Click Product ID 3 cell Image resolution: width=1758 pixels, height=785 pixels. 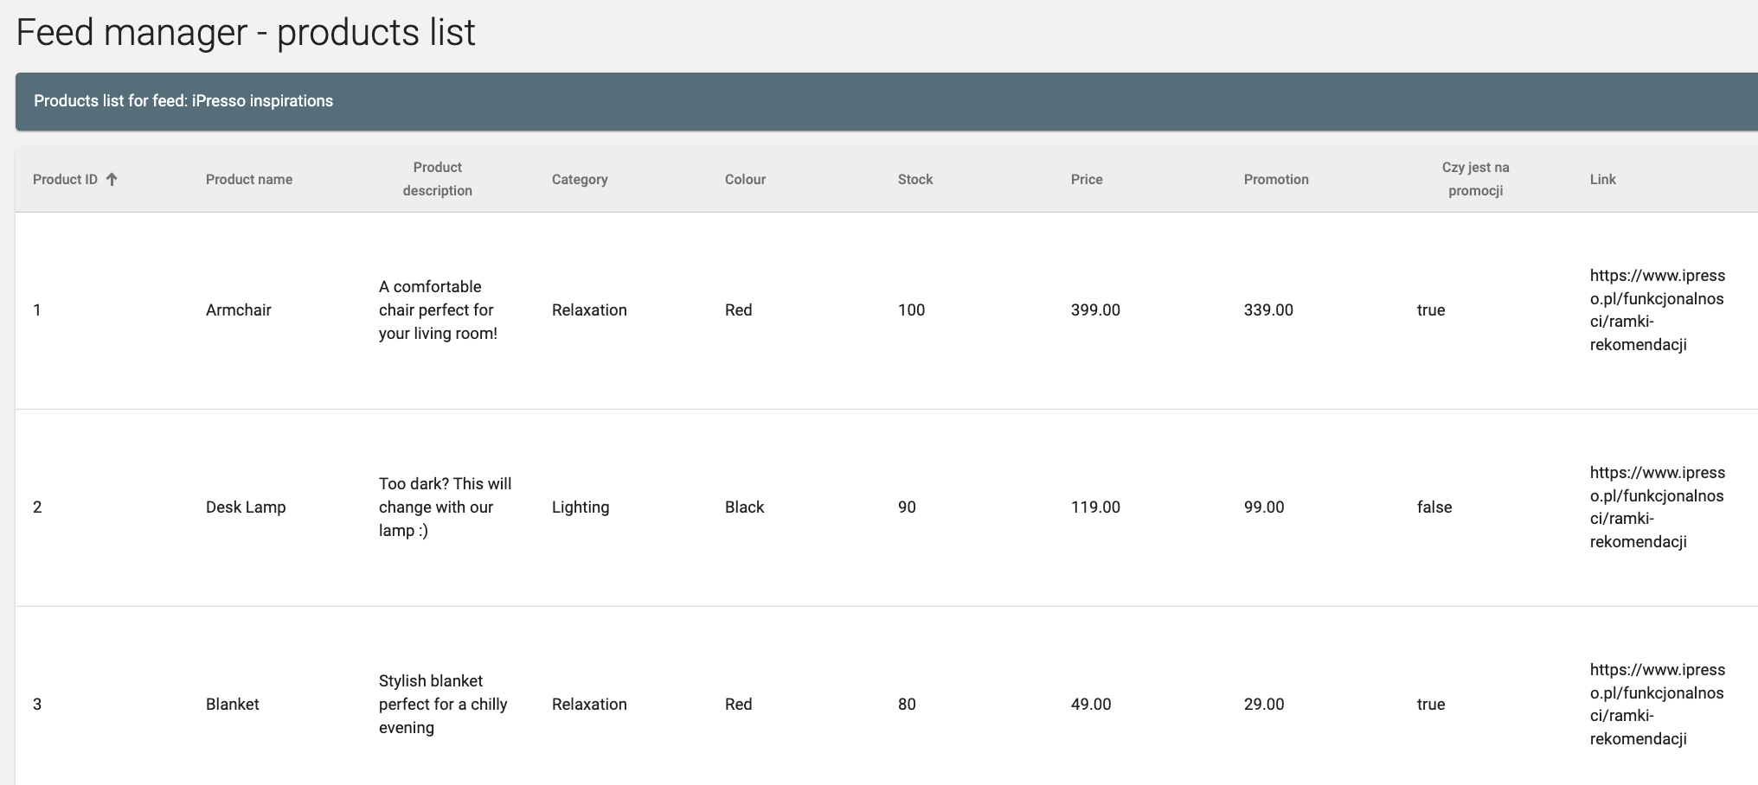coord(37,704)
